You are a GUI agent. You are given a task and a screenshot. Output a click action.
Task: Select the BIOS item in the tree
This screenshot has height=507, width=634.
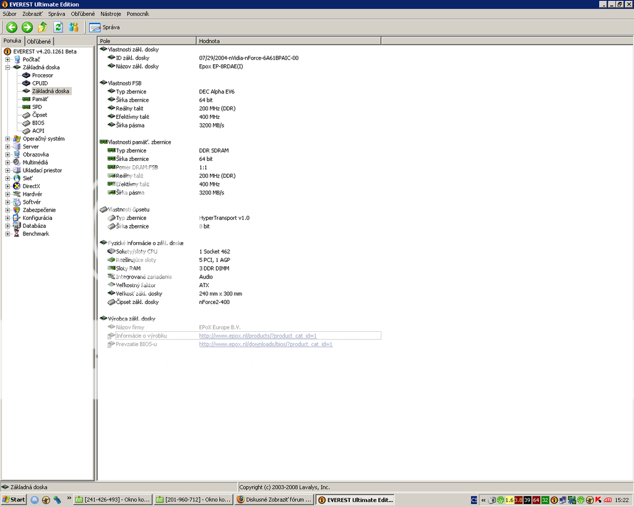pyautogui.click(x=38, y=123)
